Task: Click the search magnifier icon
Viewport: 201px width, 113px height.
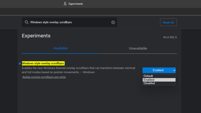Action: tap(26, 22)
